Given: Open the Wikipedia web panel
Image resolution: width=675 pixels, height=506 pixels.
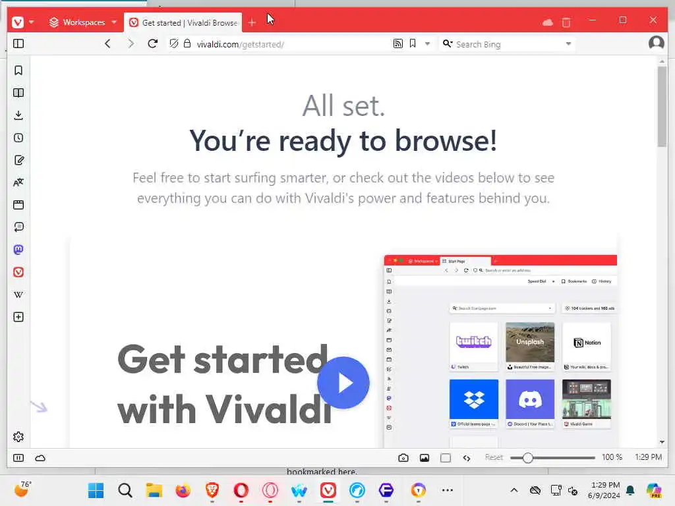Looking at the screenshot, I should 18,295.
